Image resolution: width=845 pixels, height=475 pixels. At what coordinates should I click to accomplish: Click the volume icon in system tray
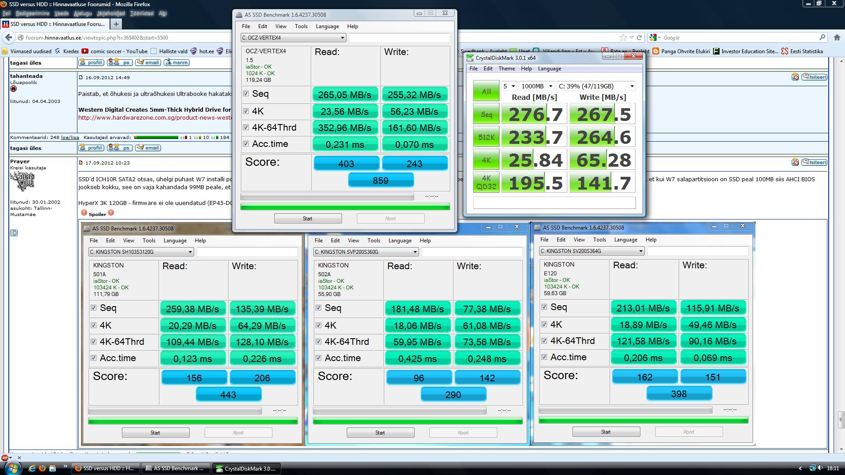click(x=821, y=468)
